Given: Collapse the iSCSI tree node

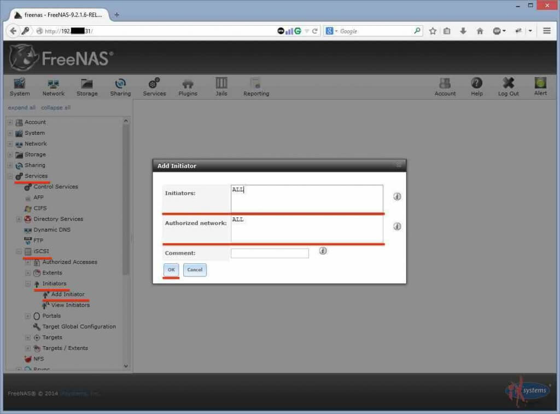Looking at the screenshot, I should (19, 251).
